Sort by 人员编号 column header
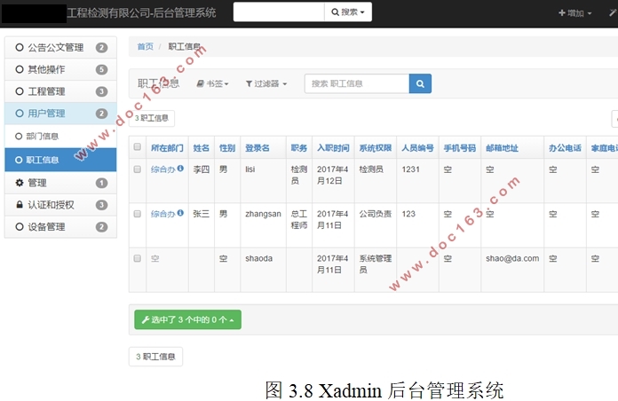The width and height of the screenshot is (618, 401). (x=417, y=148)
